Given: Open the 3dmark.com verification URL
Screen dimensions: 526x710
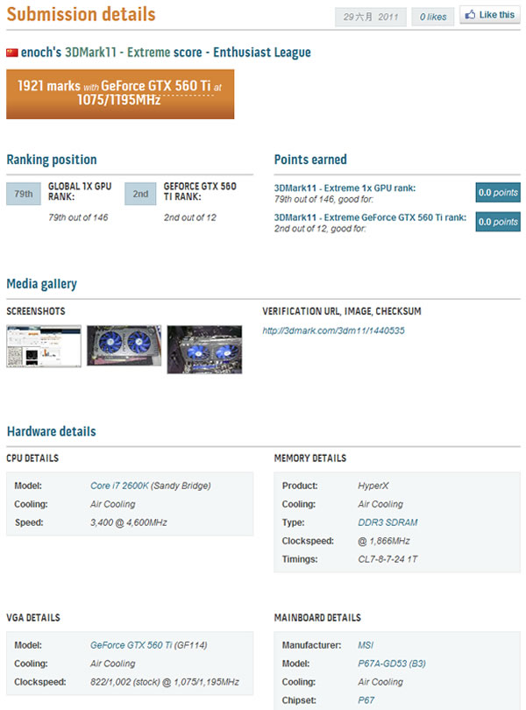Looking at the screenshot, I should tap(333, 330).
